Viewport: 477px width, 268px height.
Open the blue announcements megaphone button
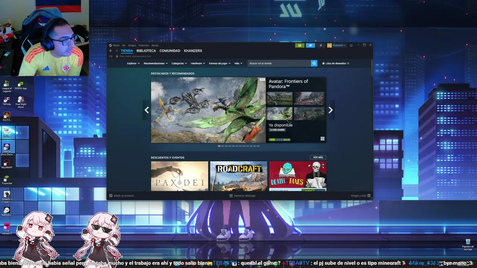tap(310, 45)
